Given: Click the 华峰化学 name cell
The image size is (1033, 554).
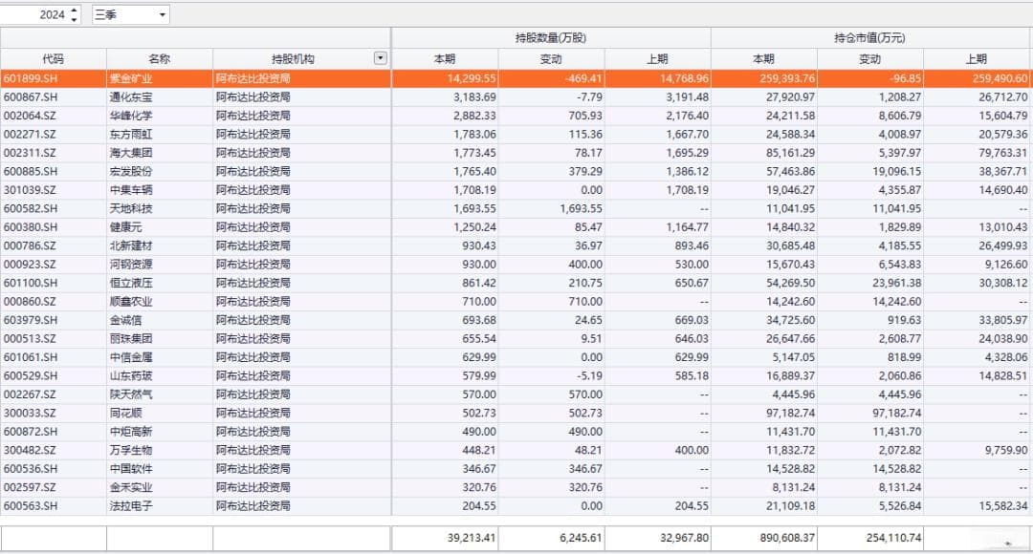Looking at the screenshot, I should tap(160, 116).
